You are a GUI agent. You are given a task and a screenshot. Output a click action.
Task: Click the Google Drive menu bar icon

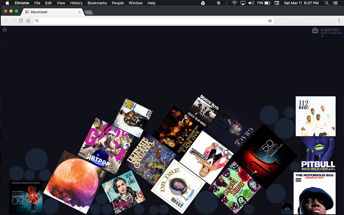pyautogui.click(x=203, y=3)
